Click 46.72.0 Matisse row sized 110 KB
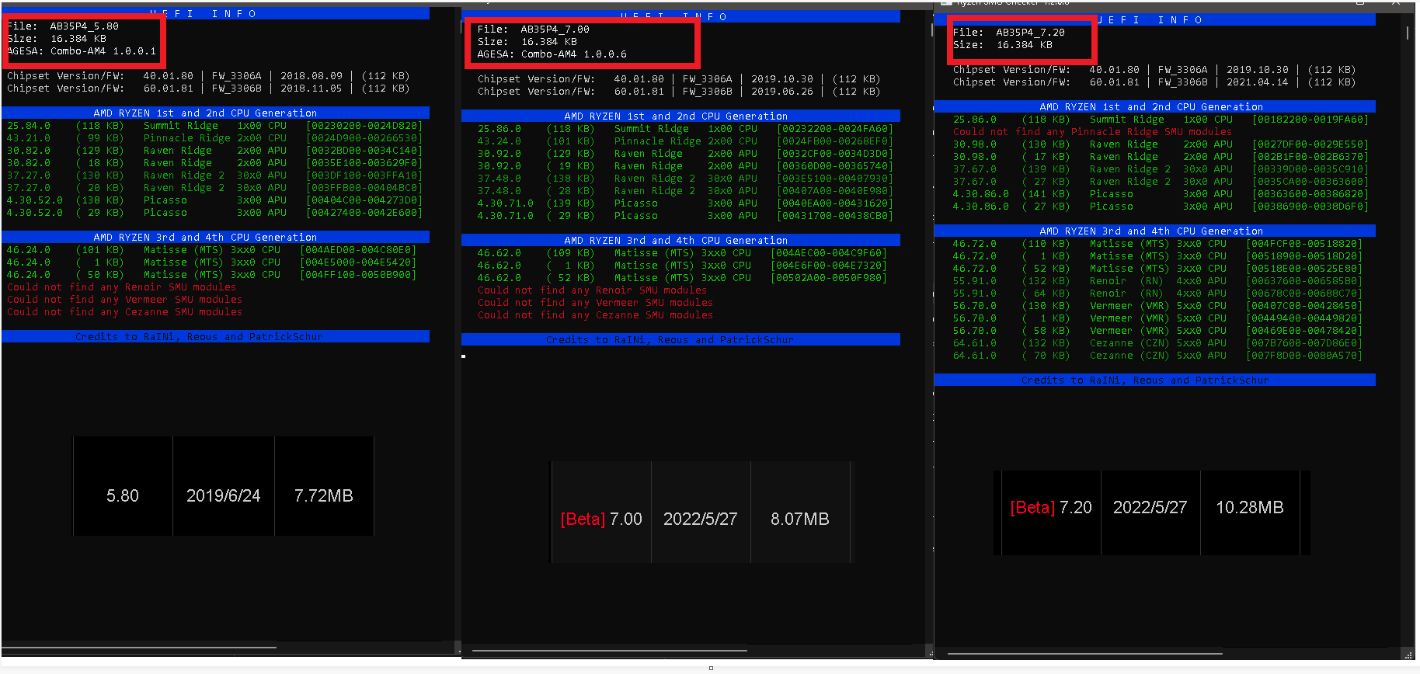The image size is (1420, 674). click(1157, 244)
